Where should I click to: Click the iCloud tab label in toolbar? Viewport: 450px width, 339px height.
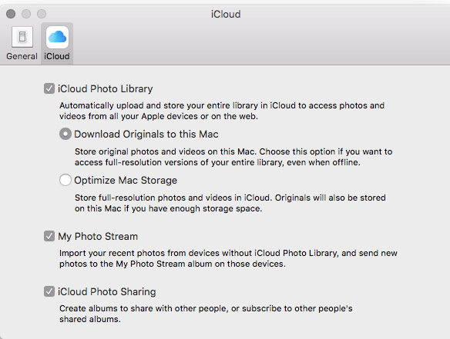[56, 56]
